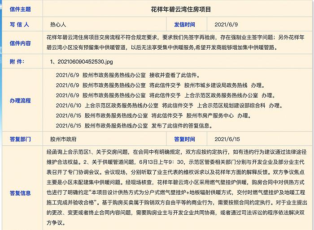
Task: Click reply line starting 的更改、变更或者终止合同
Action: (175, 213)
